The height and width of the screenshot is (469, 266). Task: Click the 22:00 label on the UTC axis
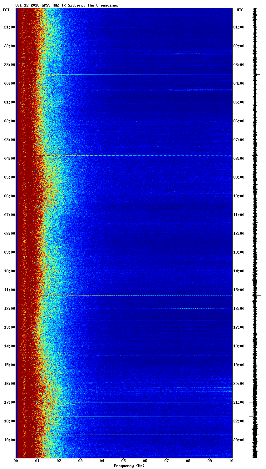coord(239,421)
